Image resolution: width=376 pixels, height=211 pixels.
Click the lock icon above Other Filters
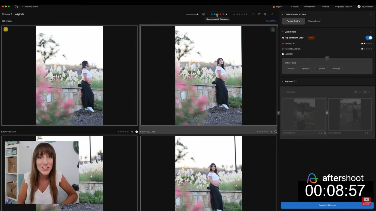(x=327, y=58)
